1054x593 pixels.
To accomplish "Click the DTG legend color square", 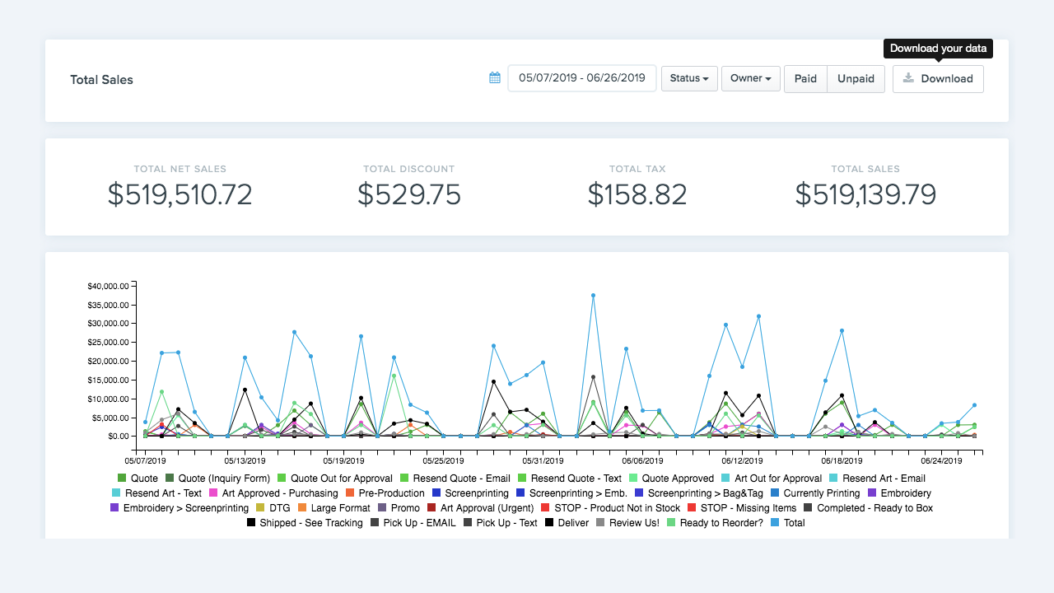I will point(261,508).
